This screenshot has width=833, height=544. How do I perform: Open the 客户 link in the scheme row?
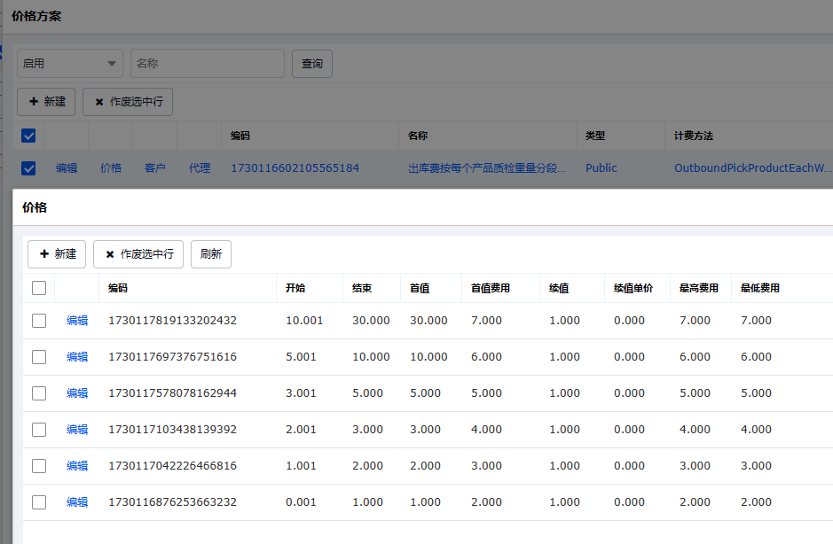click(x=154, y=168)
